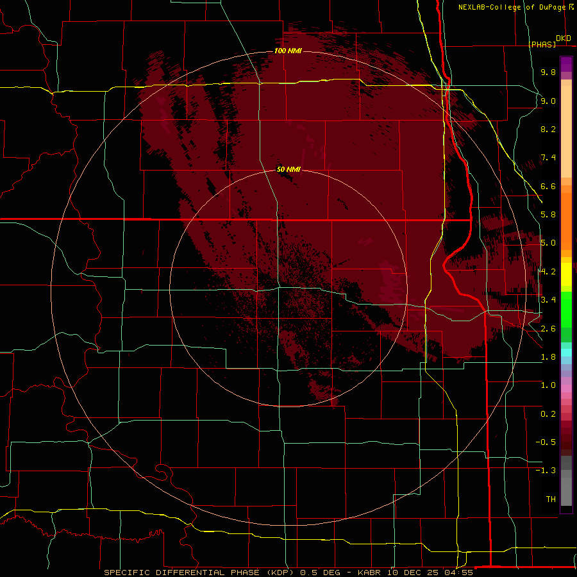Click the DKD label above the scale
The image size is (577, 577).
pos(564,38)
